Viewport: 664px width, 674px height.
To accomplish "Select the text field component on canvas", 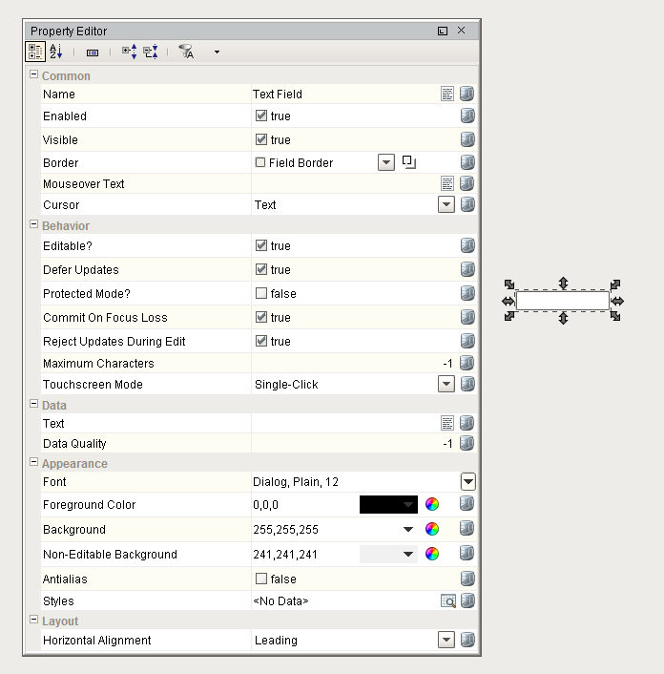I will click(x=562, y=301).
